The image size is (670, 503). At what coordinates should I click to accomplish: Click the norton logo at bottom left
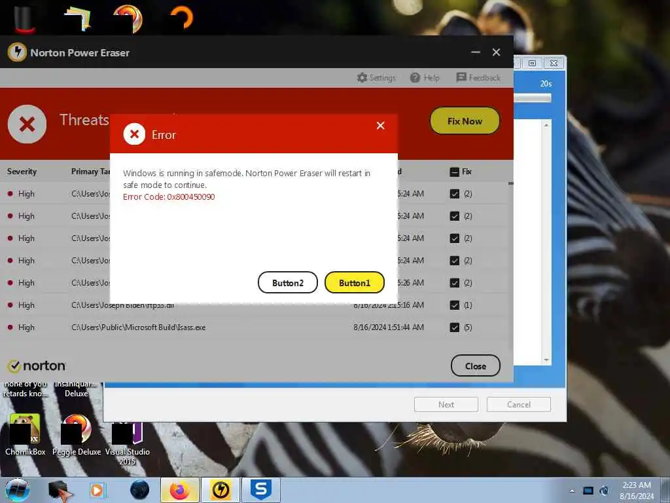coord(37,365)
